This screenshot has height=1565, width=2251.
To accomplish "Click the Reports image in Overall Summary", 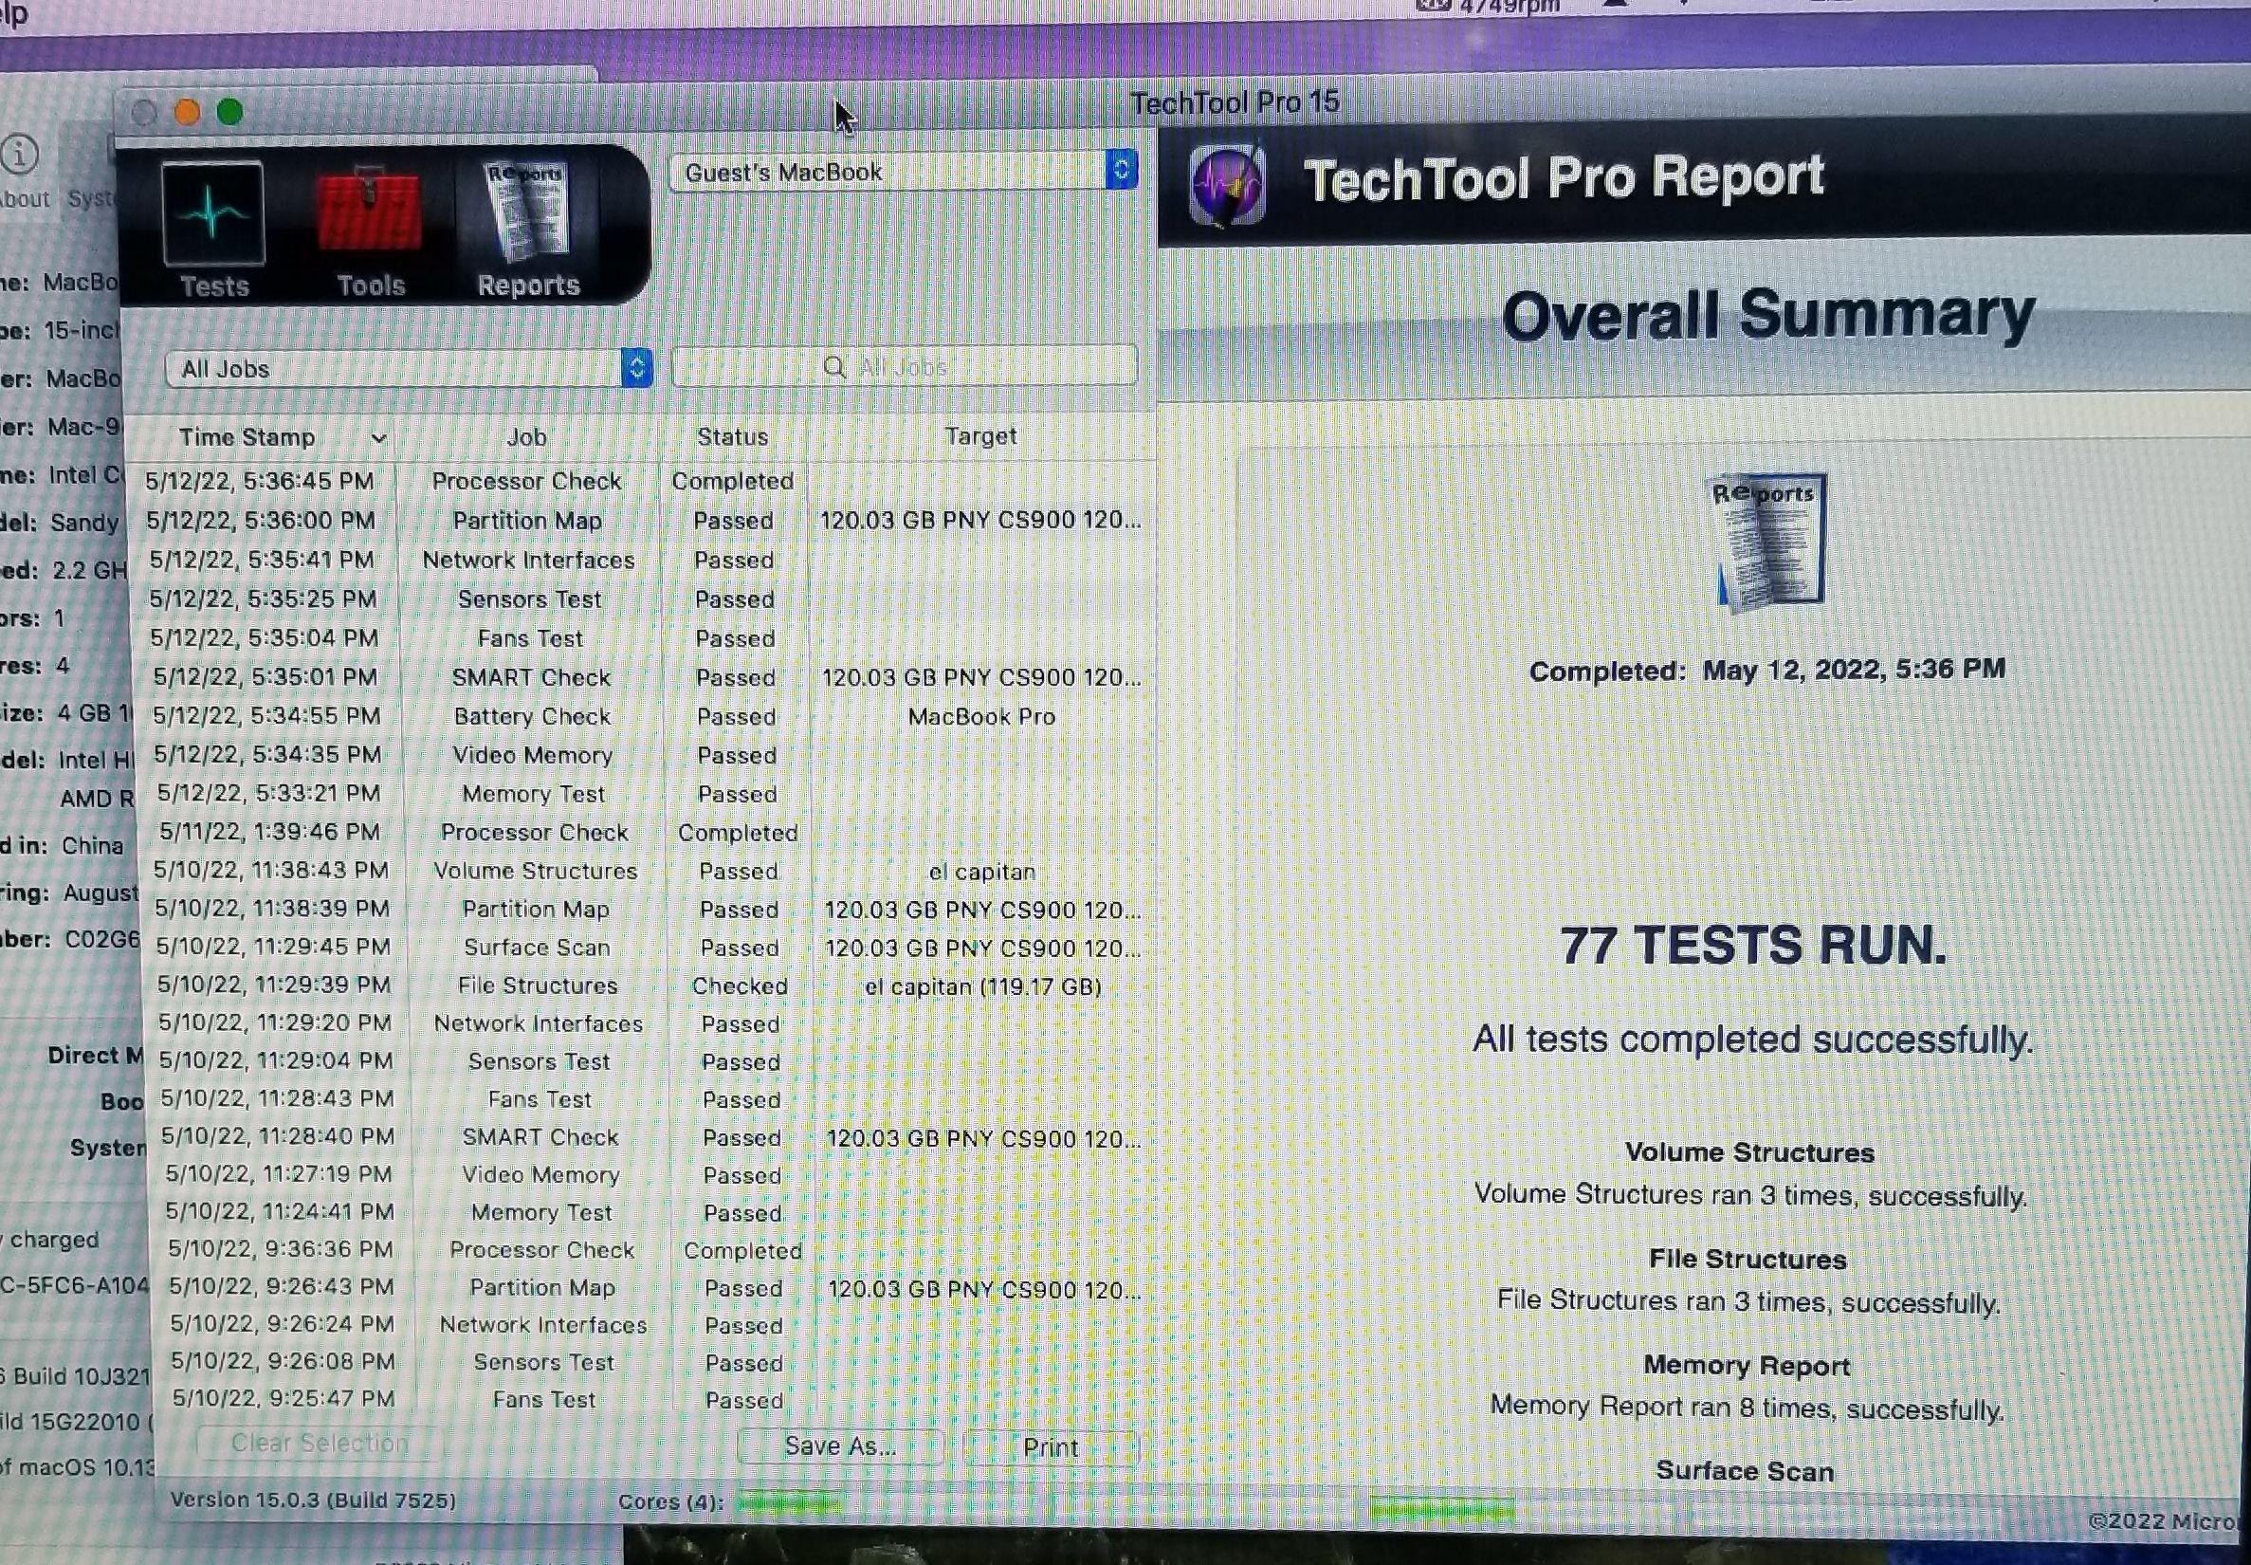I will point(1769,542).
